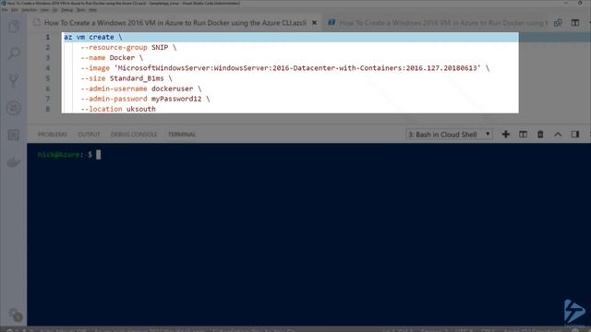
Task: Close the azcli editor tab
Action: 314,23
